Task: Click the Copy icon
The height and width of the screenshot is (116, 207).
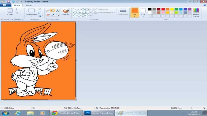Action: tap(16, 13)
